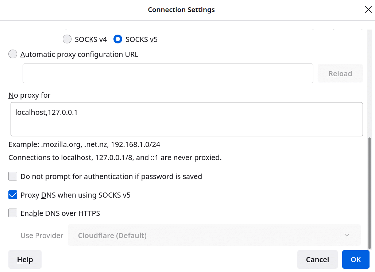Select the SOCKS v5 radio button

coord(117,39)
